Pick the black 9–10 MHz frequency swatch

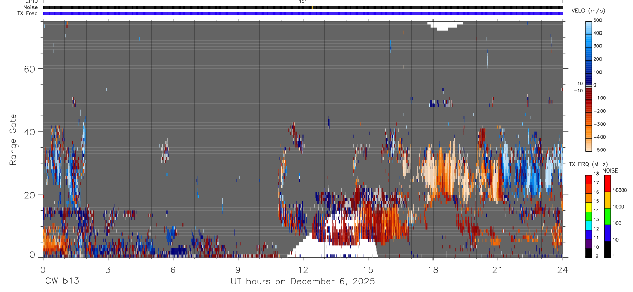(x=589, y=252)
